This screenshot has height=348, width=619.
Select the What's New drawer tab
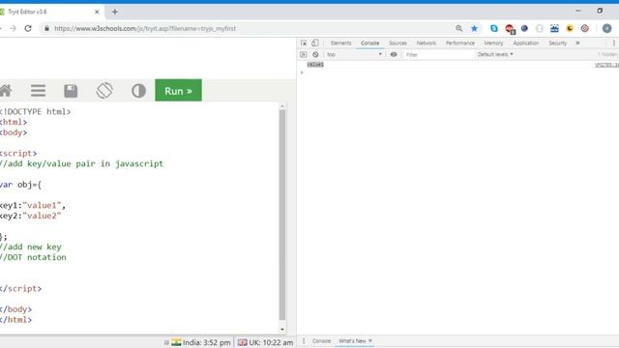tap(352, 341)
